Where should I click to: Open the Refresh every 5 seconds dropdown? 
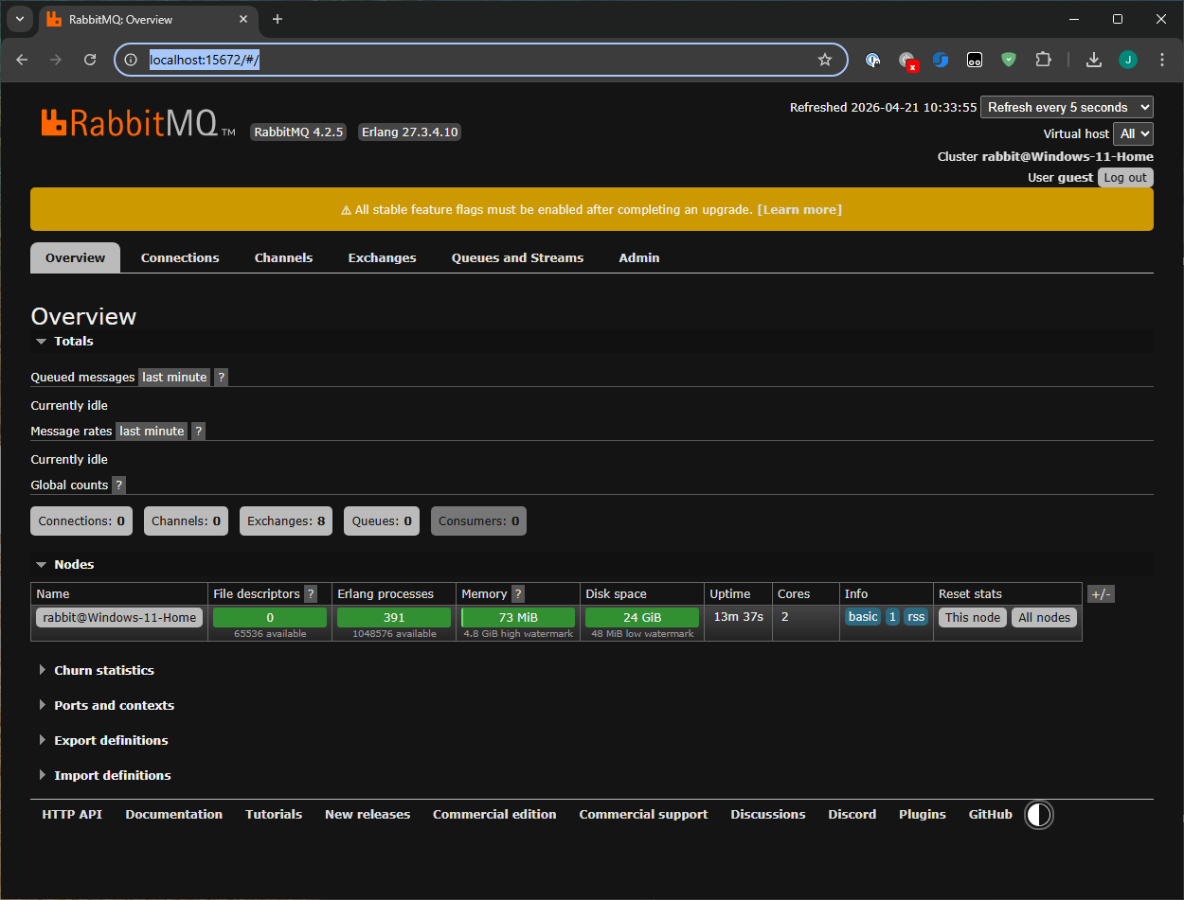click(1067, 107)
